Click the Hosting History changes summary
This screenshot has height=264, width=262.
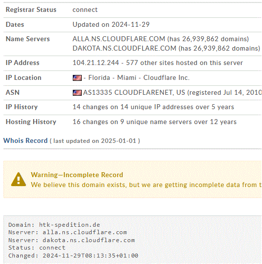click(155, 122)
